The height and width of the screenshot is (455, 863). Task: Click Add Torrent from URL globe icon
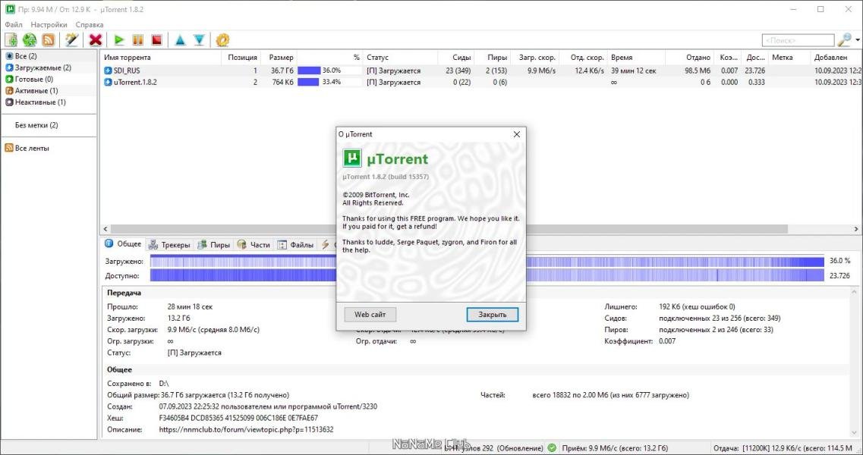30,39
